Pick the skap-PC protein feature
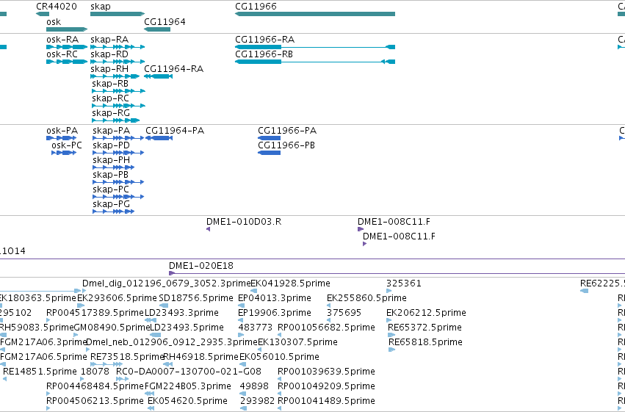The width and height of the screenshot is (625, 412). pos(118,197)
